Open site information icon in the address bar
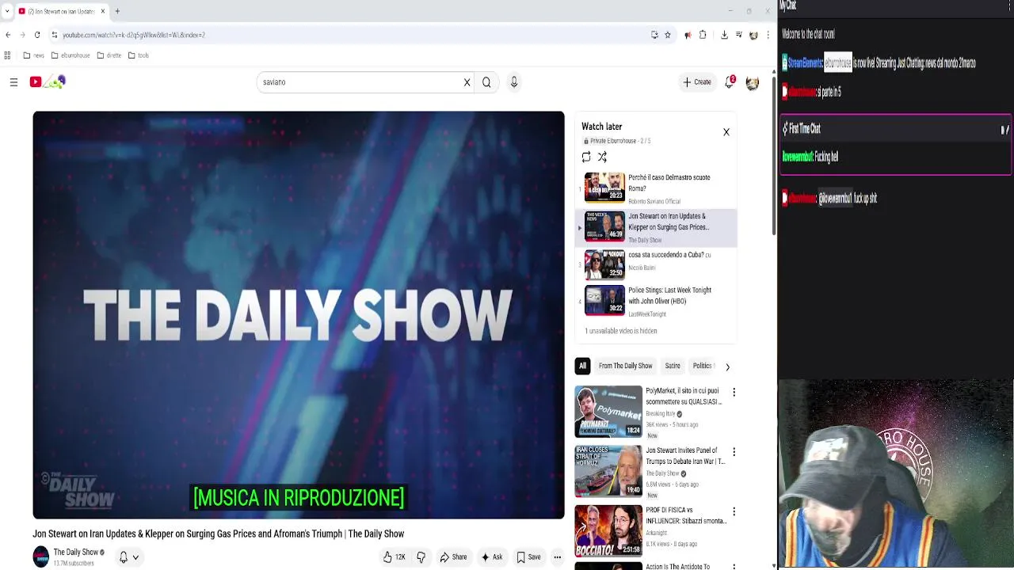This screenshot has width=1014, height=570. coord(54,35)
